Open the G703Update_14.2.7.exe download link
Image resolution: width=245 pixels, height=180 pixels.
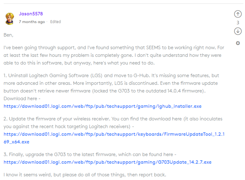(x=107, y=162)
